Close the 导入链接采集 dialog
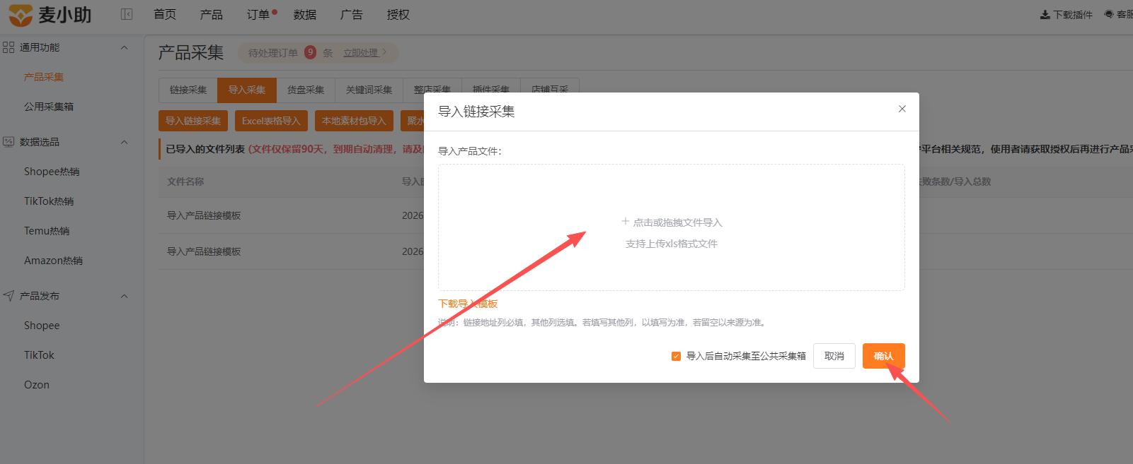This screenshot has width=1133, height=464. (902, 109)
